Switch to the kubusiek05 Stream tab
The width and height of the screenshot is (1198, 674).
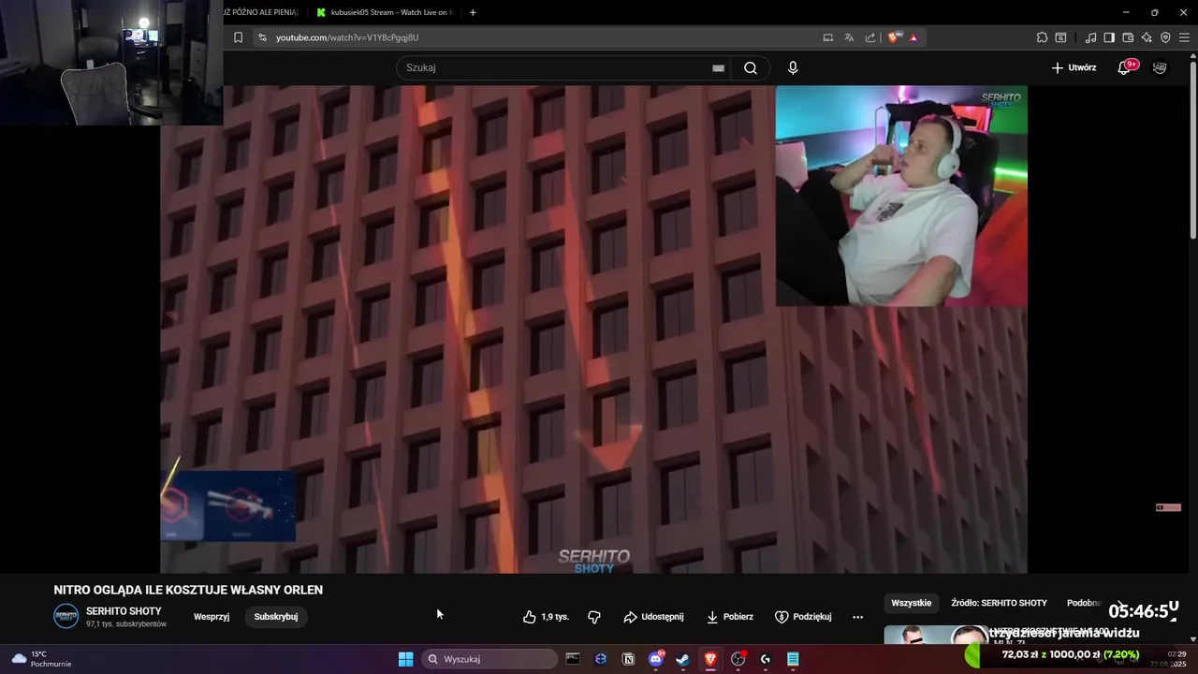coord(384,12)
